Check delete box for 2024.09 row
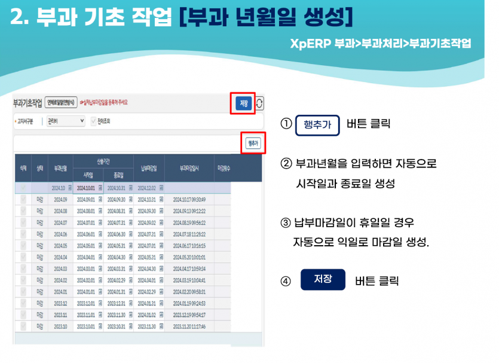The height and width of the screenshot is (363, 499). [23, 200]
